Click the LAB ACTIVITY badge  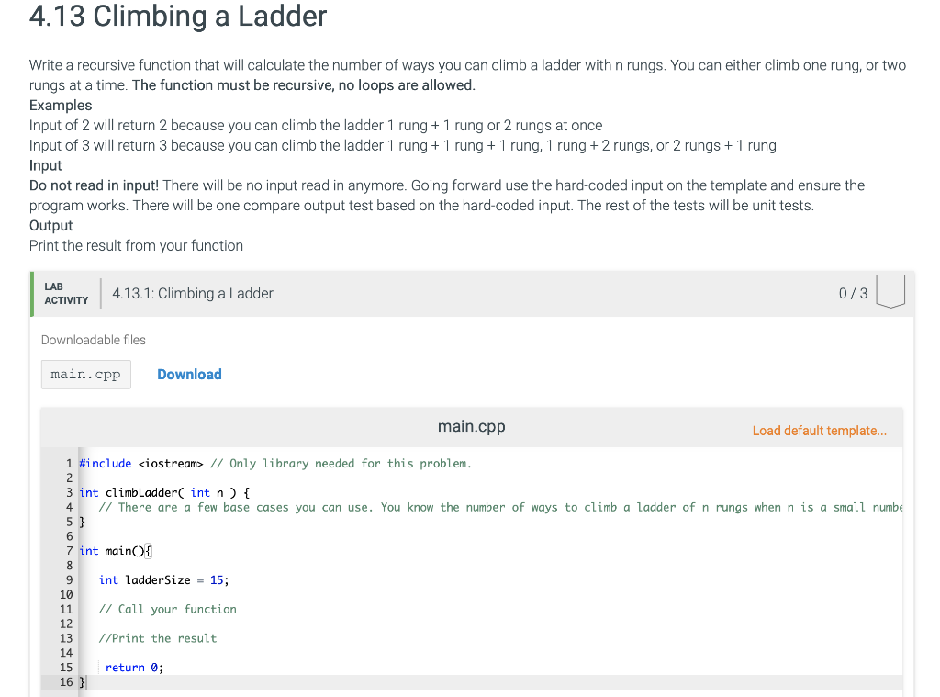tap(64, 293)
